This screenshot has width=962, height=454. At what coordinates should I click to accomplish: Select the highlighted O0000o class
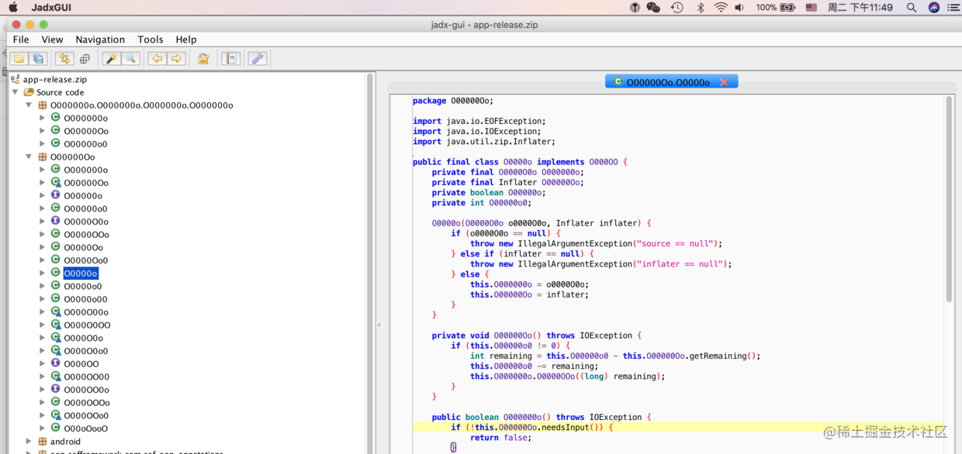(81, 273)
